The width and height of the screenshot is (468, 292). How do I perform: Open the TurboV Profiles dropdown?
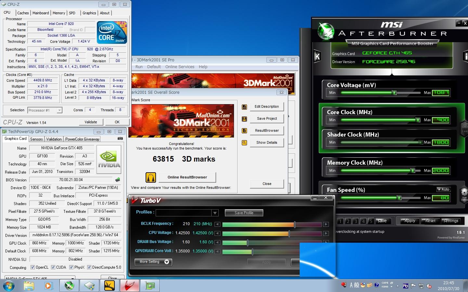click(x=215, y=213)
